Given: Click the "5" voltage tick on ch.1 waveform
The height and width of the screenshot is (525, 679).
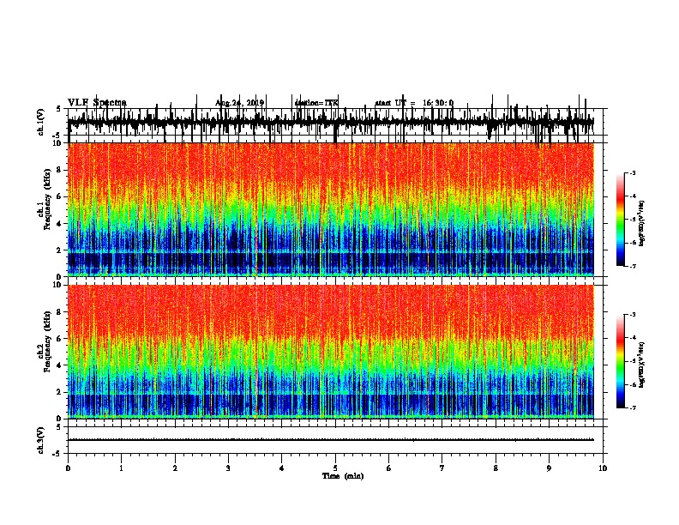Looking at the screenshot, I should pos(58,109).
